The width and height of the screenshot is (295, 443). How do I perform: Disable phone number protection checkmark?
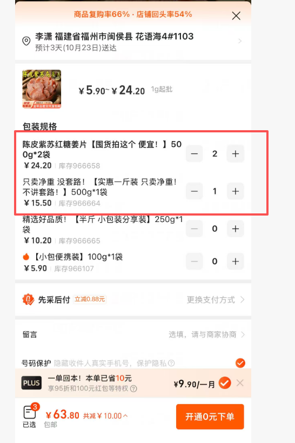coord(240,363)
